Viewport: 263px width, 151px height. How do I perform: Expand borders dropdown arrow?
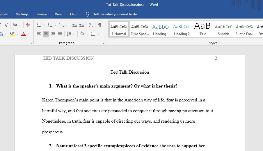point(99,34)
